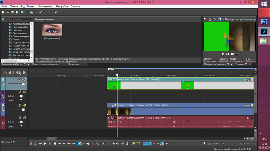Image resolution: width=270 pixels, height=151 pixels.
Task: Open preview quality dropdown 'Предпросмотр (половина'
Action: click(x=240, y=19)
